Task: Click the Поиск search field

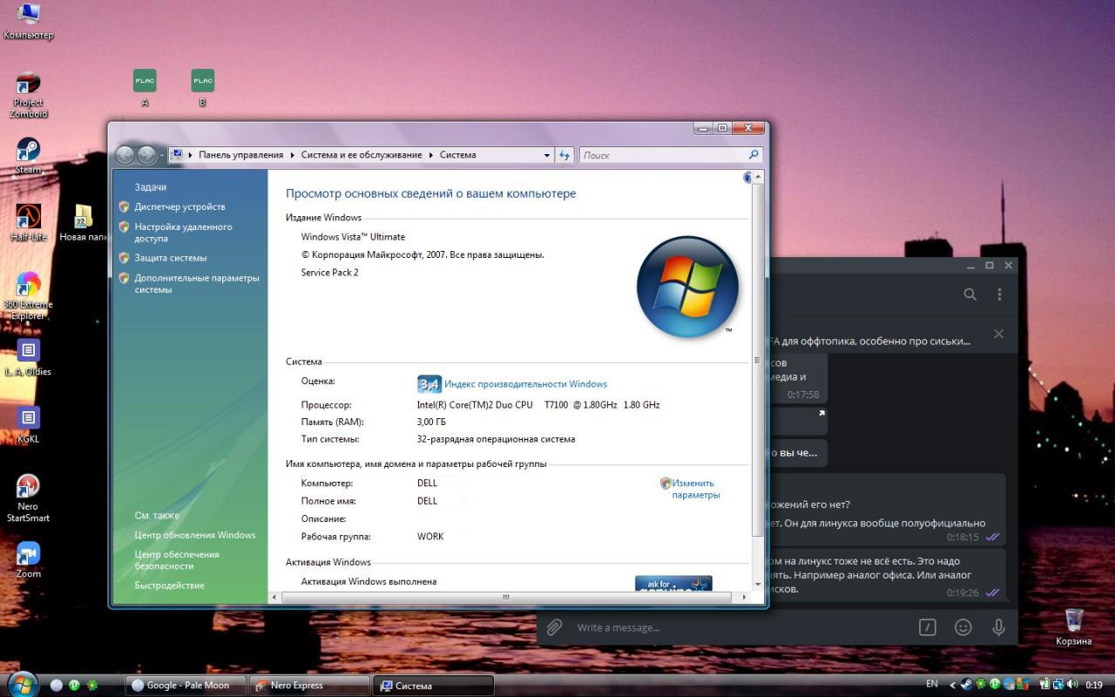Action: [671, 155]
